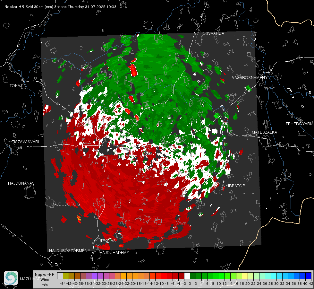
Task: Select the pale yellow swatch in the legend
Action: [x=245, y=276]
